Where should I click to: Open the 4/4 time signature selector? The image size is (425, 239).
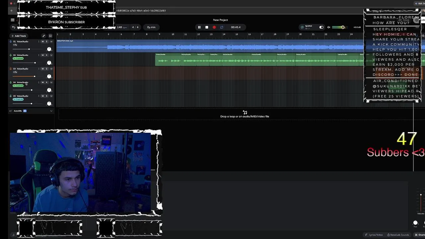[x=135, y=27]
